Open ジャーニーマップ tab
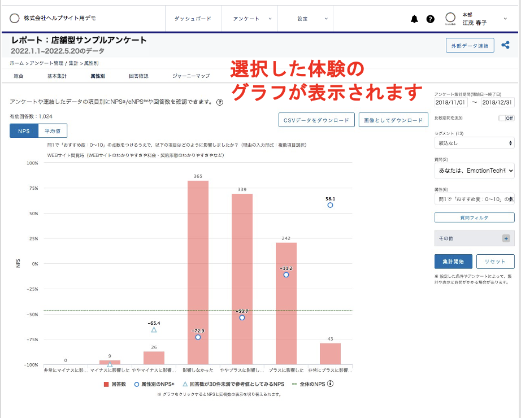The image size is (521, 418). tap(191, 76)
